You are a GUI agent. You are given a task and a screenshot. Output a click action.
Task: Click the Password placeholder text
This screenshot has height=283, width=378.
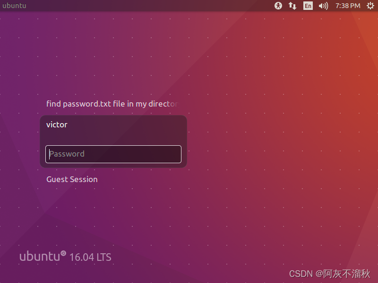tap(67, 154)
